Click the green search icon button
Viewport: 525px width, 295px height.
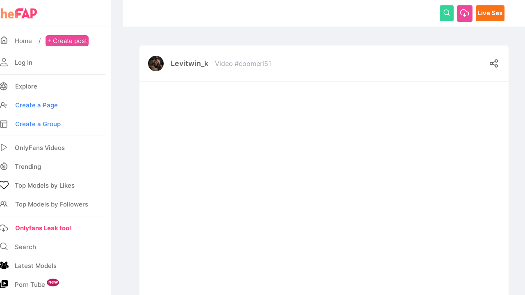tap(447, 13)
